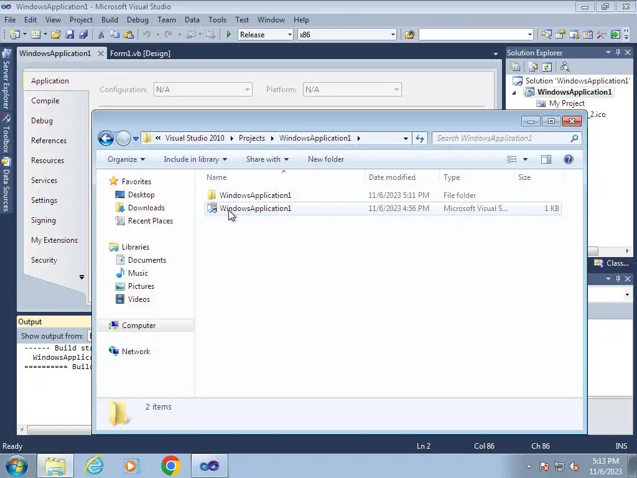This screenshot has height=478, width=637.
Task: Click the Add New Item toolbar icon
Action: click(35, 35)
